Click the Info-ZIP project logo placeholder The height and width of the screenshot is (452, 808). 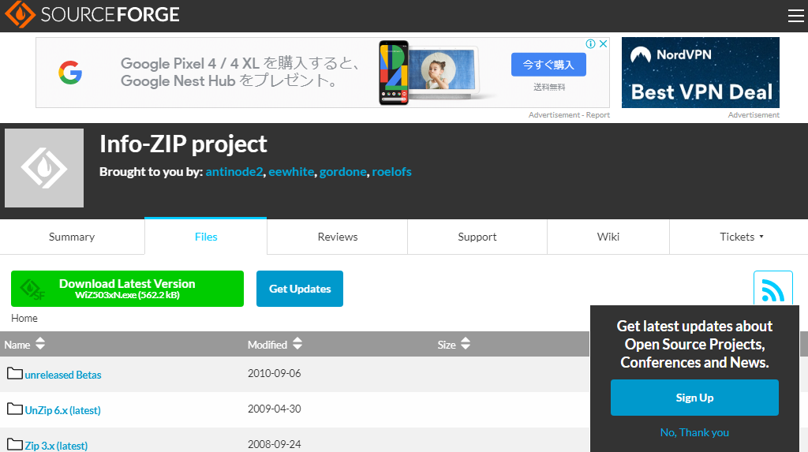tap(44, 168)
